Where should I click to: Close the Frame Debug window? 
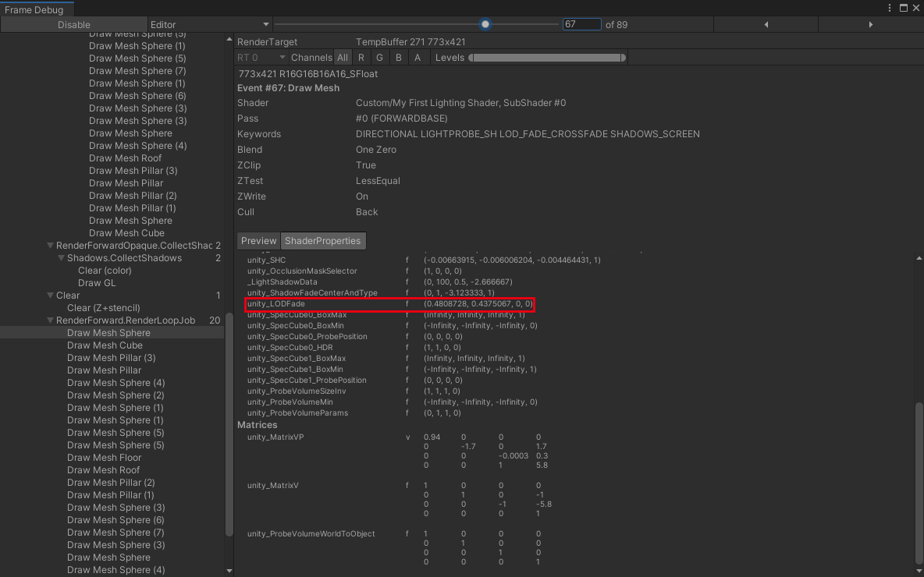pos(915,8)
